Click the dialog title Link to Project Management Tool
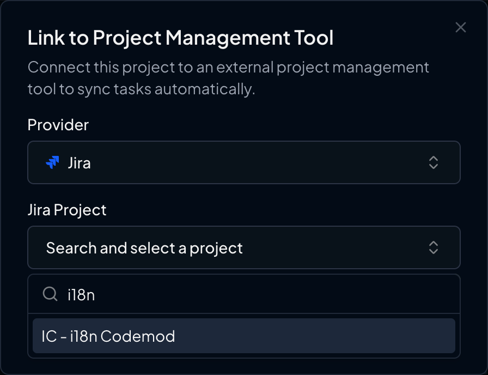488x375 pixels. point(181,38)
